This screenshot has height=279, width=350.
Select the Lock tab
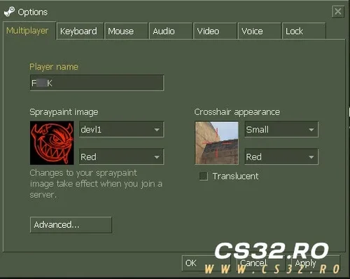(304, 31)
